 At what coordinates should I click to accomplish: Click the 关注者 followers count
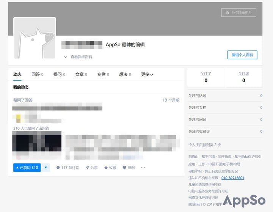coord(243,77)
